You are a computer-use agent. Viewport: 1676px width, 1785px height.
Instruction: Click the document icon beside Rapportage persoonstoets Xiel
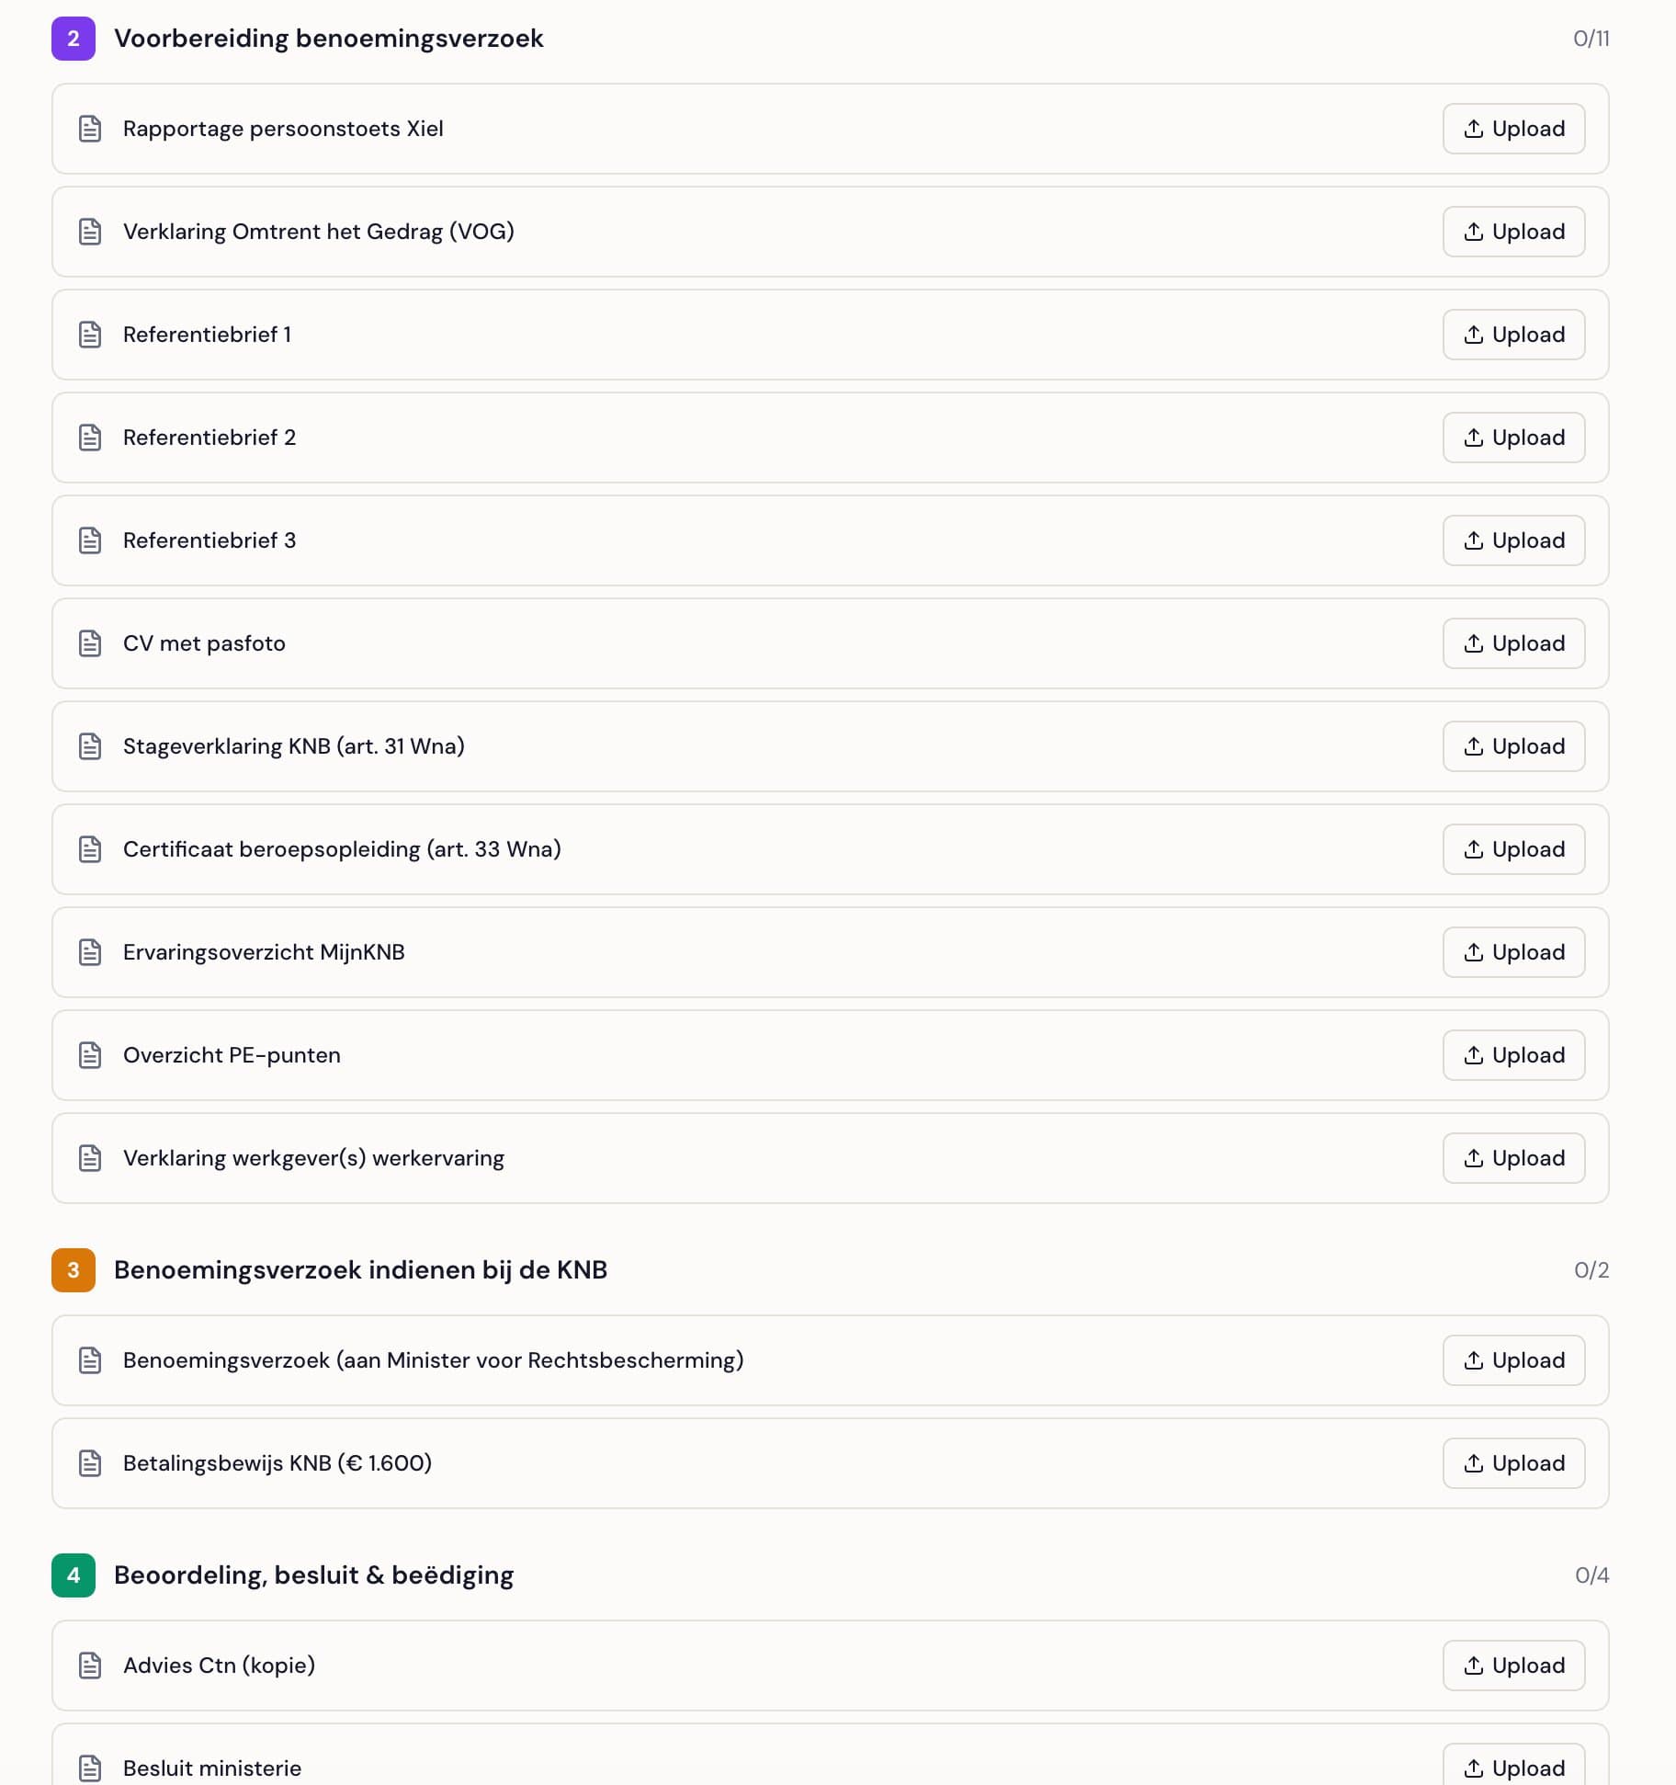(x=90, y=129)
